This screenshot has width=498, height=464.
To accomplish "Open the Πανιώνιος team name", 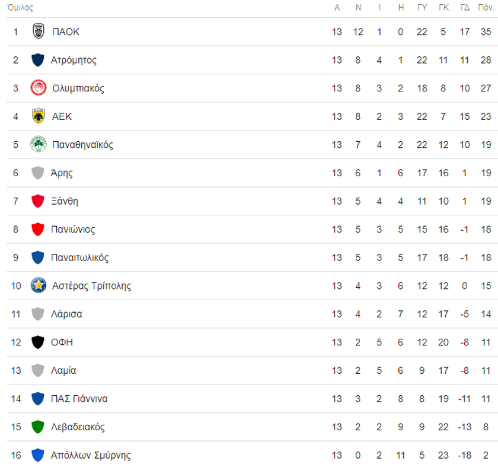I will pyautogui.click(x=73, y=229).
